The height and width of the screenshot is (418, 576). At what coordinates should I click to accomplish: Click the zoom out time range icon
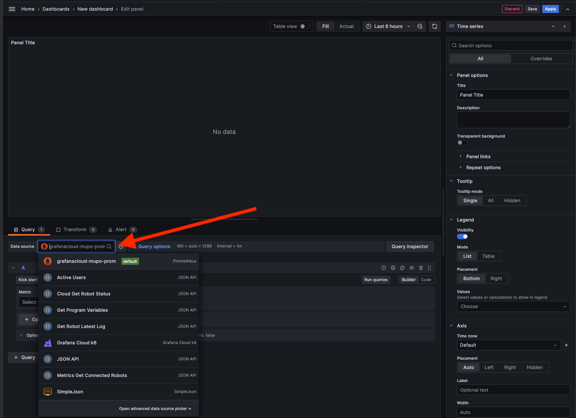[x=420, y=26]
